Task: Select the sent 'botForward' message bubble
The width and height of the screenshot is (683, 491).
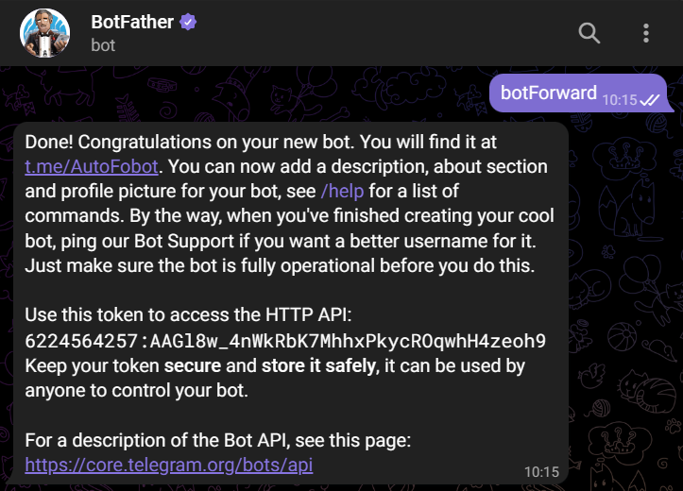Action: point(548,93)
